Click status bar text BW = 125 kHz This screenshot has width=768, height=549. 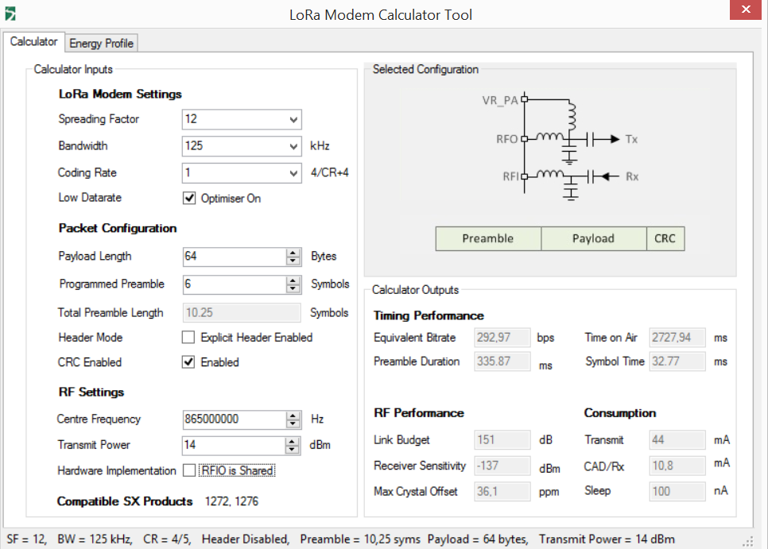pos(95,539)
